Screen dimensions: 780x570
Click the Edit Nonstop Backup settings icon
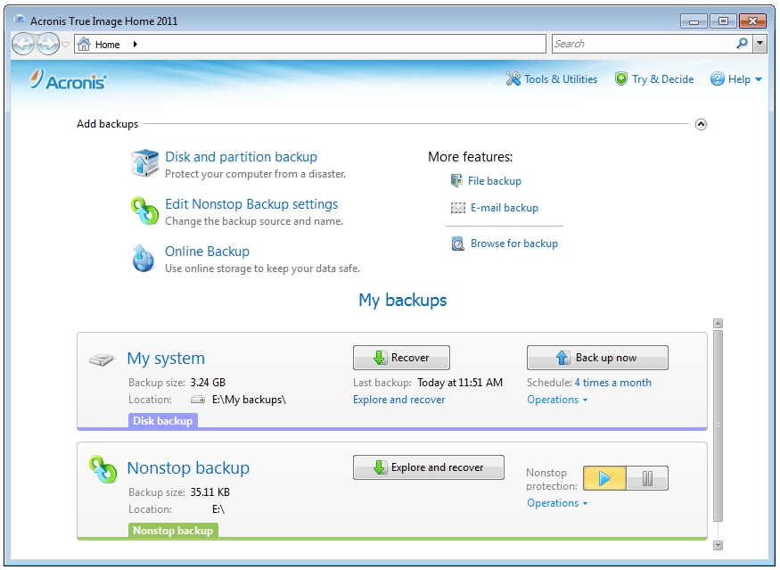144,211
